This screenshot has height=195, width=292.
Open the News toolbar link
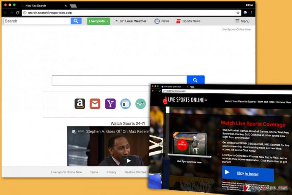tap(162, 21)
